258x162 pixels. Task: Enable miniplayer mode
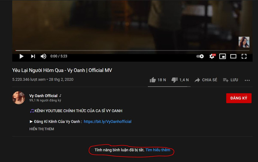(x=223, y=56)
